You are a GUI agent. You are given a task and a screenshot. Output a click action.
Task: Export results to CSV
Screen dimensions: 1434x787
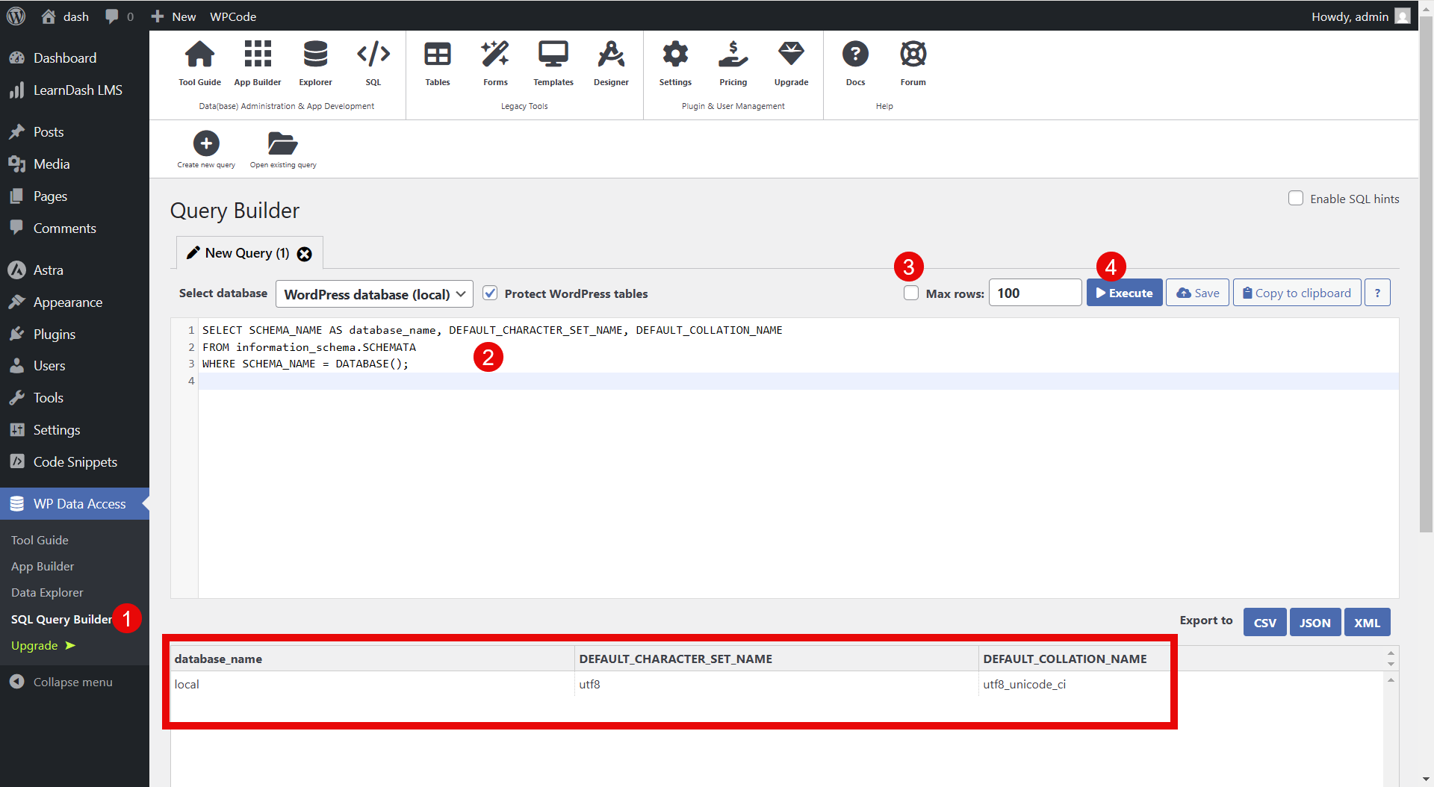pyautogui.click(x=1264, y=622)
